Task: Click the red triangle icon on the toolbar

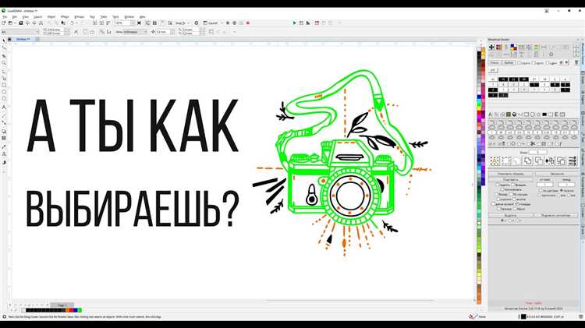Action: click(x=248, y=23)
